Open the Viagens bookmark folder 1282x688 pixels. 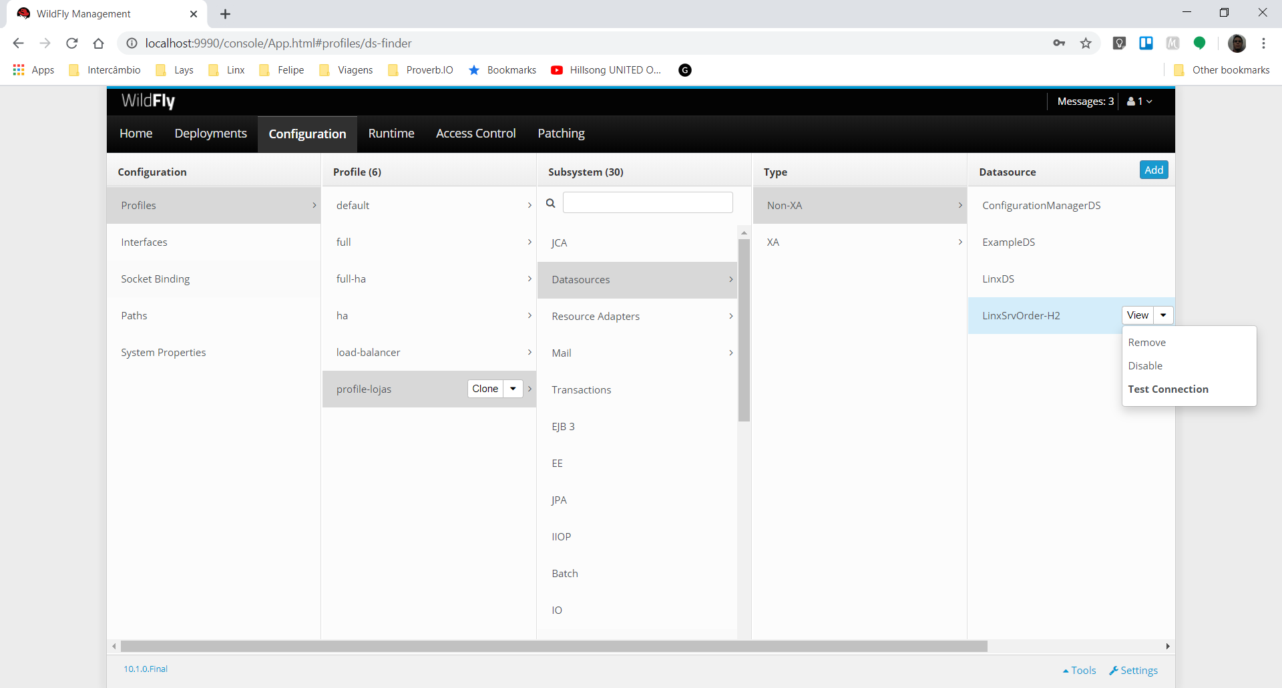coord(346,70)
